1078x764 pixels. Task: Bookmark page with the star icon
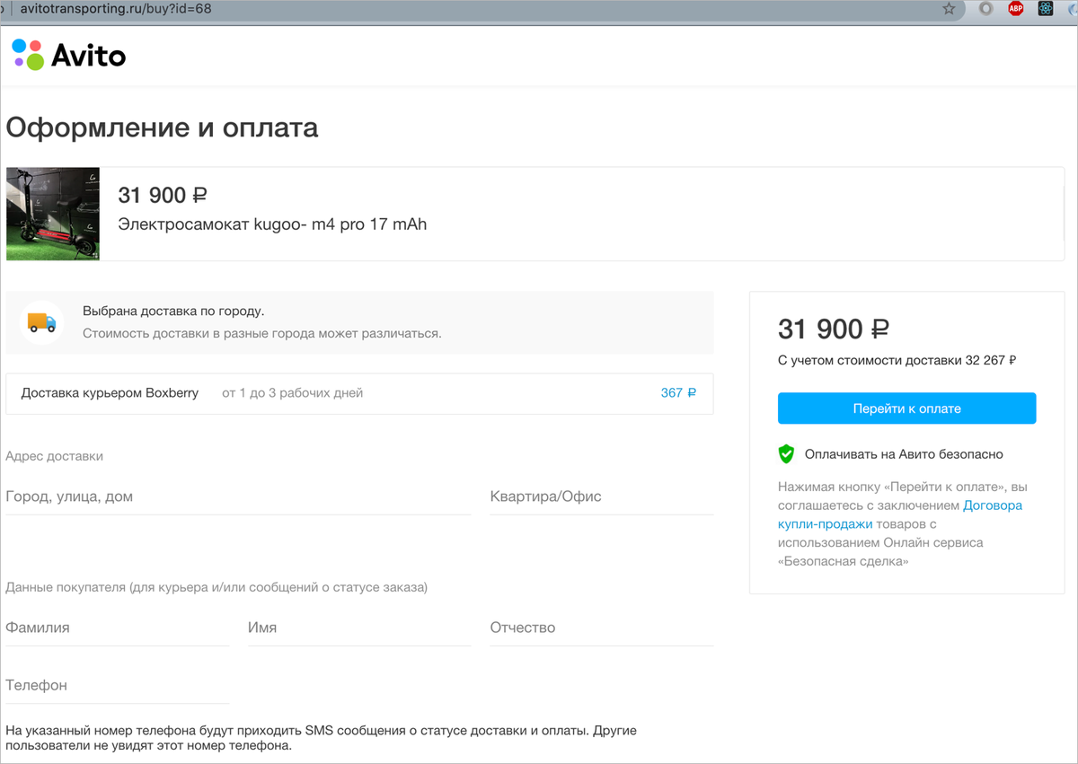949,9
